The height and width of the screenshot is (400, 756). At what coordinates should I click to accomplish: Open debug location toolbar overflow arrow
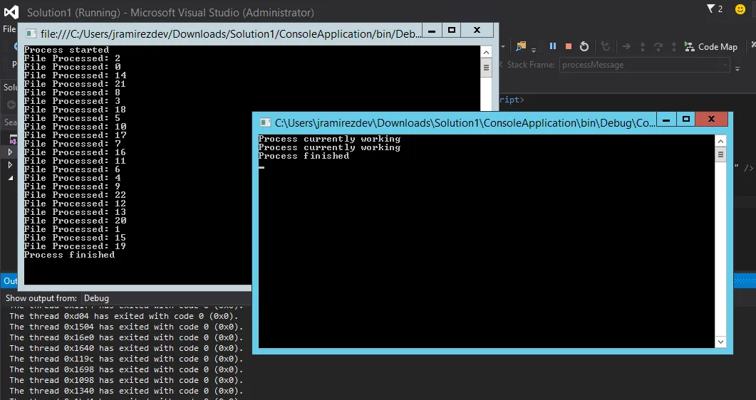737,68
